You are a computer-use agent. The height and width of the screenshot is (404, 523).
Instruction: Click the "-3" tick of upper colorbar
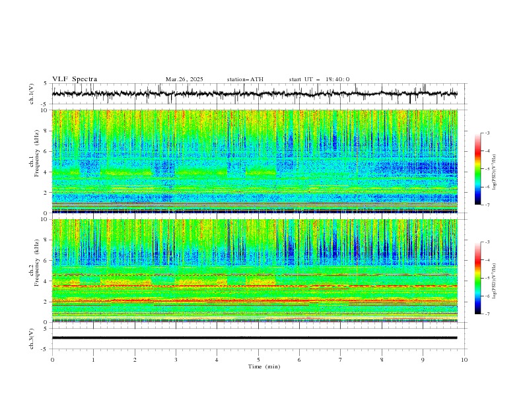point(487,133)
